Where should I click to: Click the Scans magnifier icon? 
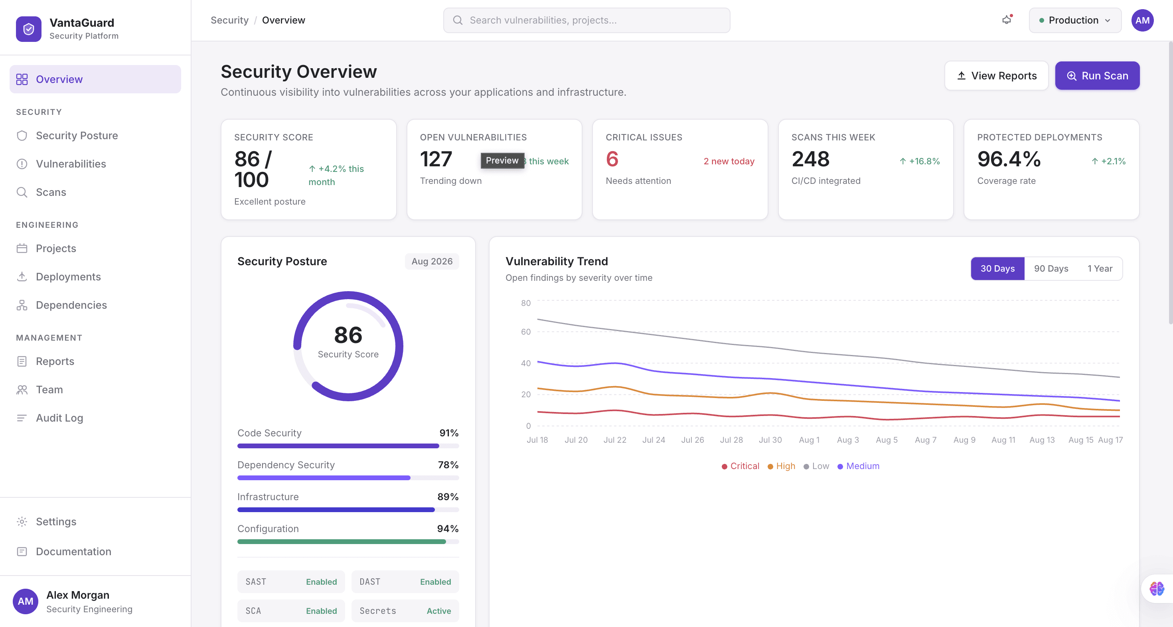(x=22, y=192)
